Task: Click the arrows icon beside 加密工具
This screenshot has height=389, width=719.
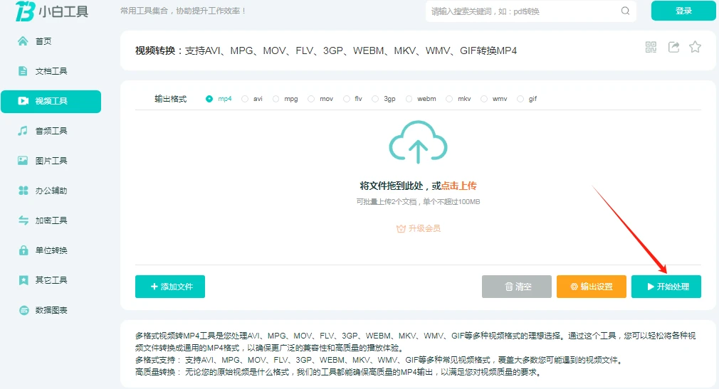Action: (23, 220)
